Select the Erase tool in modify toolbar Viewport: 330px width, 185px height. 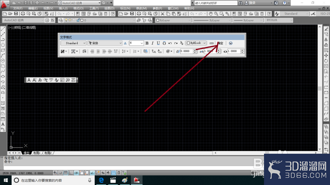(x=326, y=29)
